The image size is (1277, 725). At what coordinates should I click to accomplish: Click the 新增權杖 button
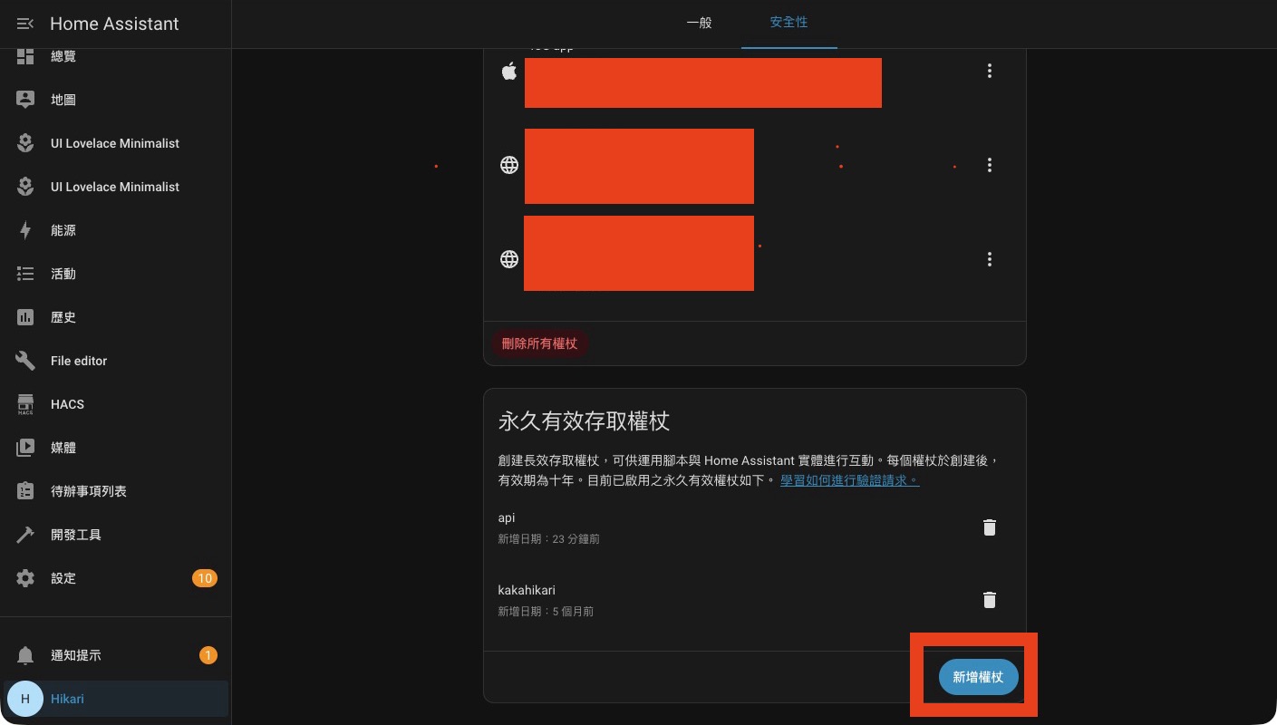978,677
